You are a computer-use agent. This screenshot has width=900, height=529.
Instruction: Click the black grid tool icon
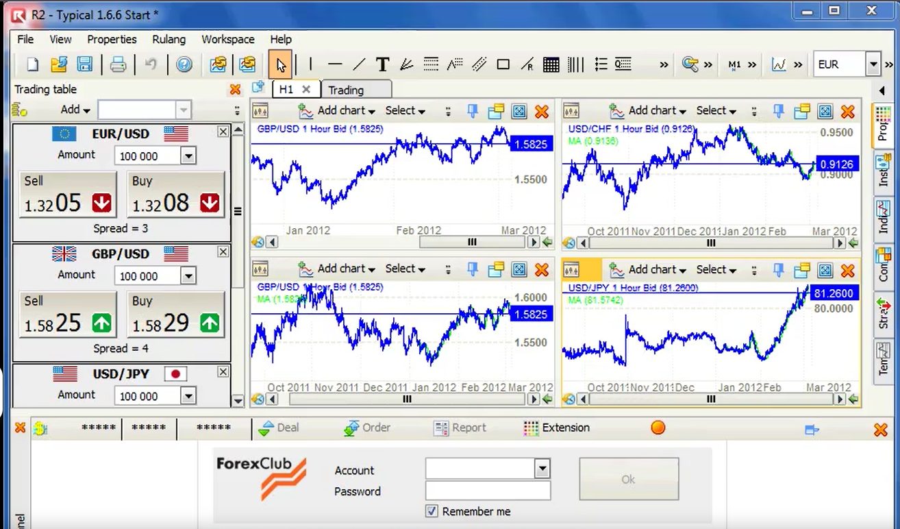point(551,64)
